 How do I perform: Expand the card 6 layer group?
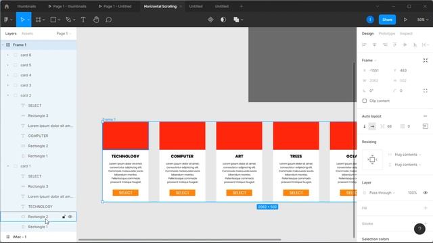tap(7, 55)
